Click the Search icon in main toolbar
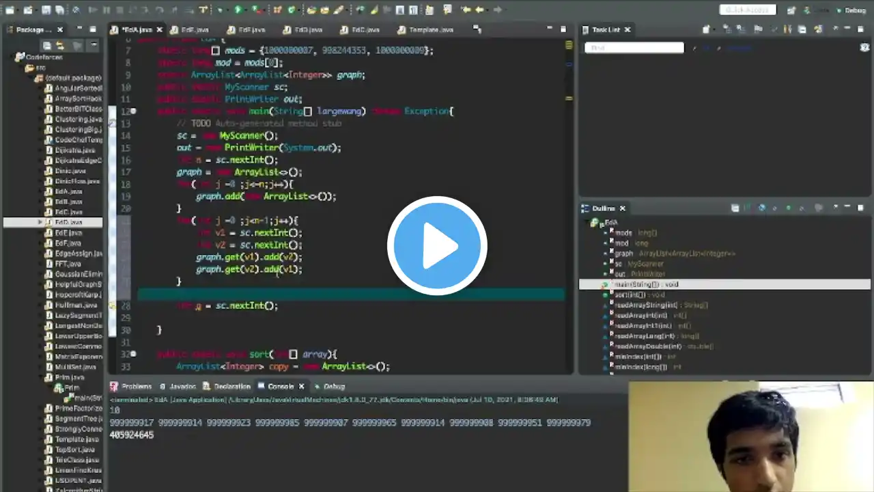This screenshot has height=492, width=874. [338, 10]
